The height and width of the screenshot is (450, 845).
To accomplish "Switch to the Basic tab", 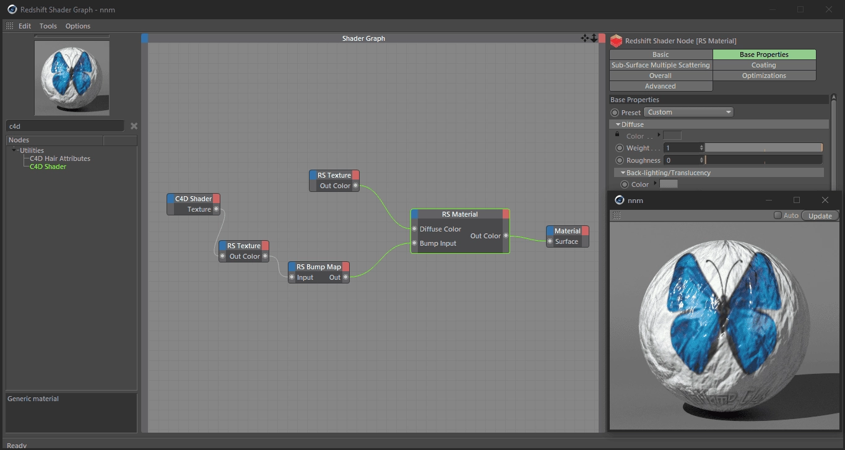I will tap(661, 54).
